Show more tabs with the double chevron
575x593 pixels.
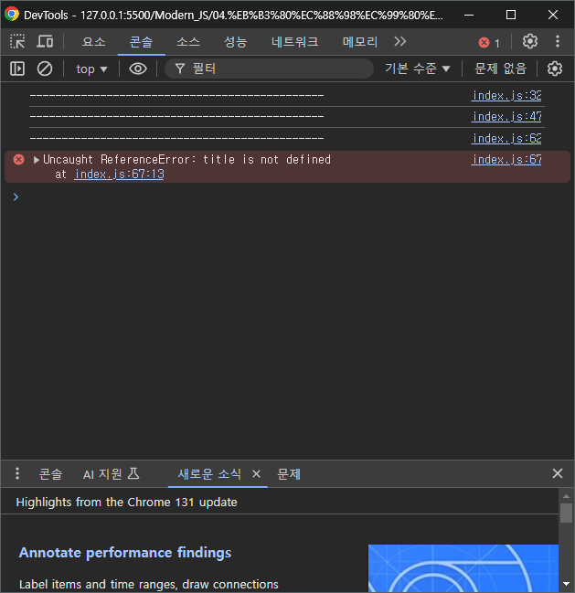(x=399, y=41)
